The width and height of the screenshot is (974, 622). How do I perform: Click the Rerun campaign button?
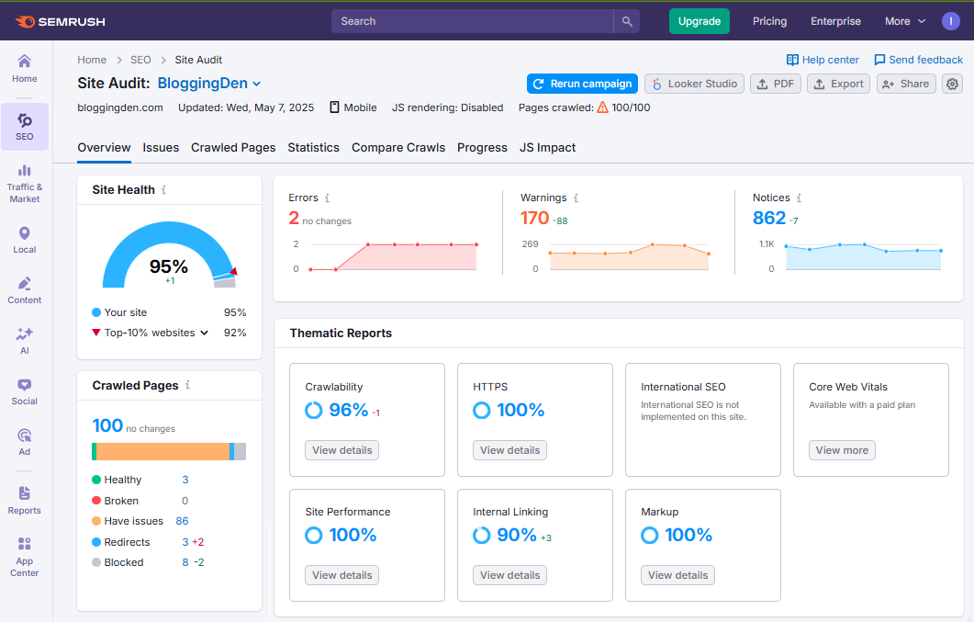pos(582,84)
